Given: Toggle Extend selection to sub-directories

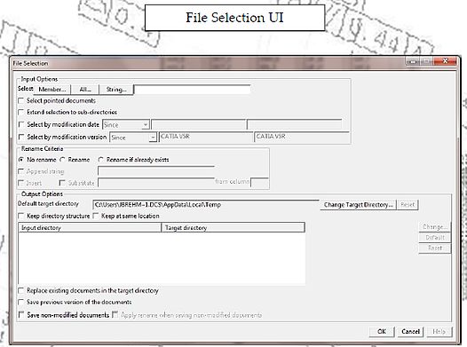Looking at the screenshot, I should (21, 112).
